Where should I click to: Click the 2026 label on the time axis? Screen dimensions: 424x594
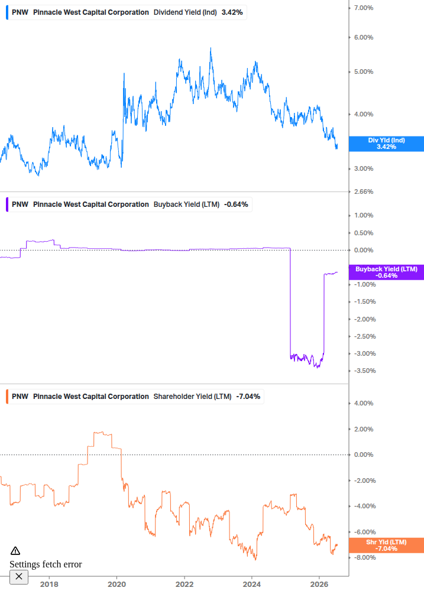click(319, 584)
